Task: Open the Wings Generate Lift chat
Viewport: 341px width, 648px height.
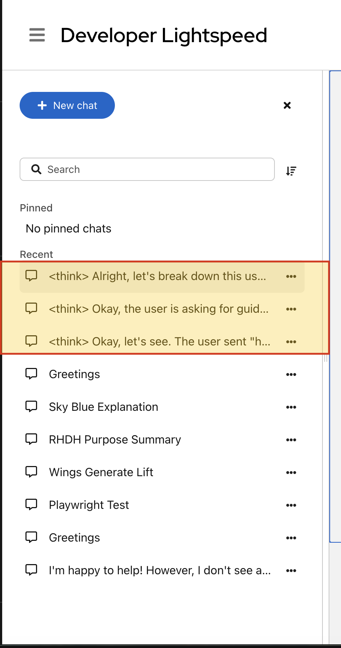Action: tap(101, 473)
